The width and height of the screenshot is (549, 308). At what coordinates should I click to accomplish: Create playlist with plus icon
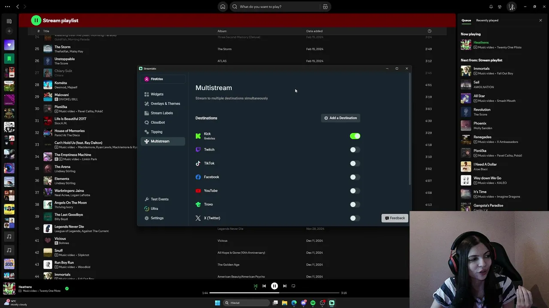click(x=9, y=31)
